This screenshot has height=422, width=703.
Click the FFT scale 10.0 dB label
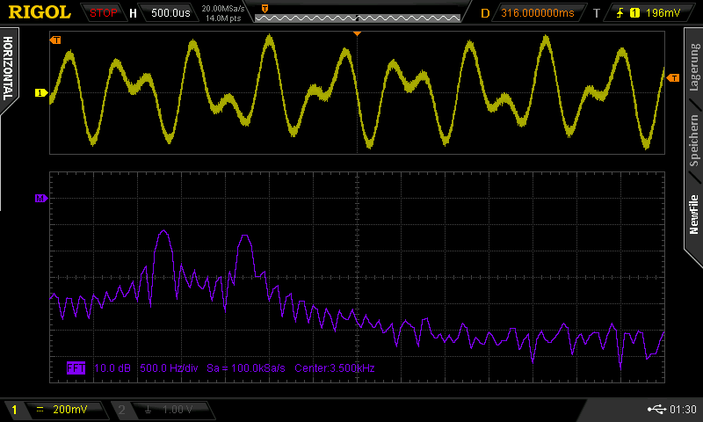[x=112, y=368]
